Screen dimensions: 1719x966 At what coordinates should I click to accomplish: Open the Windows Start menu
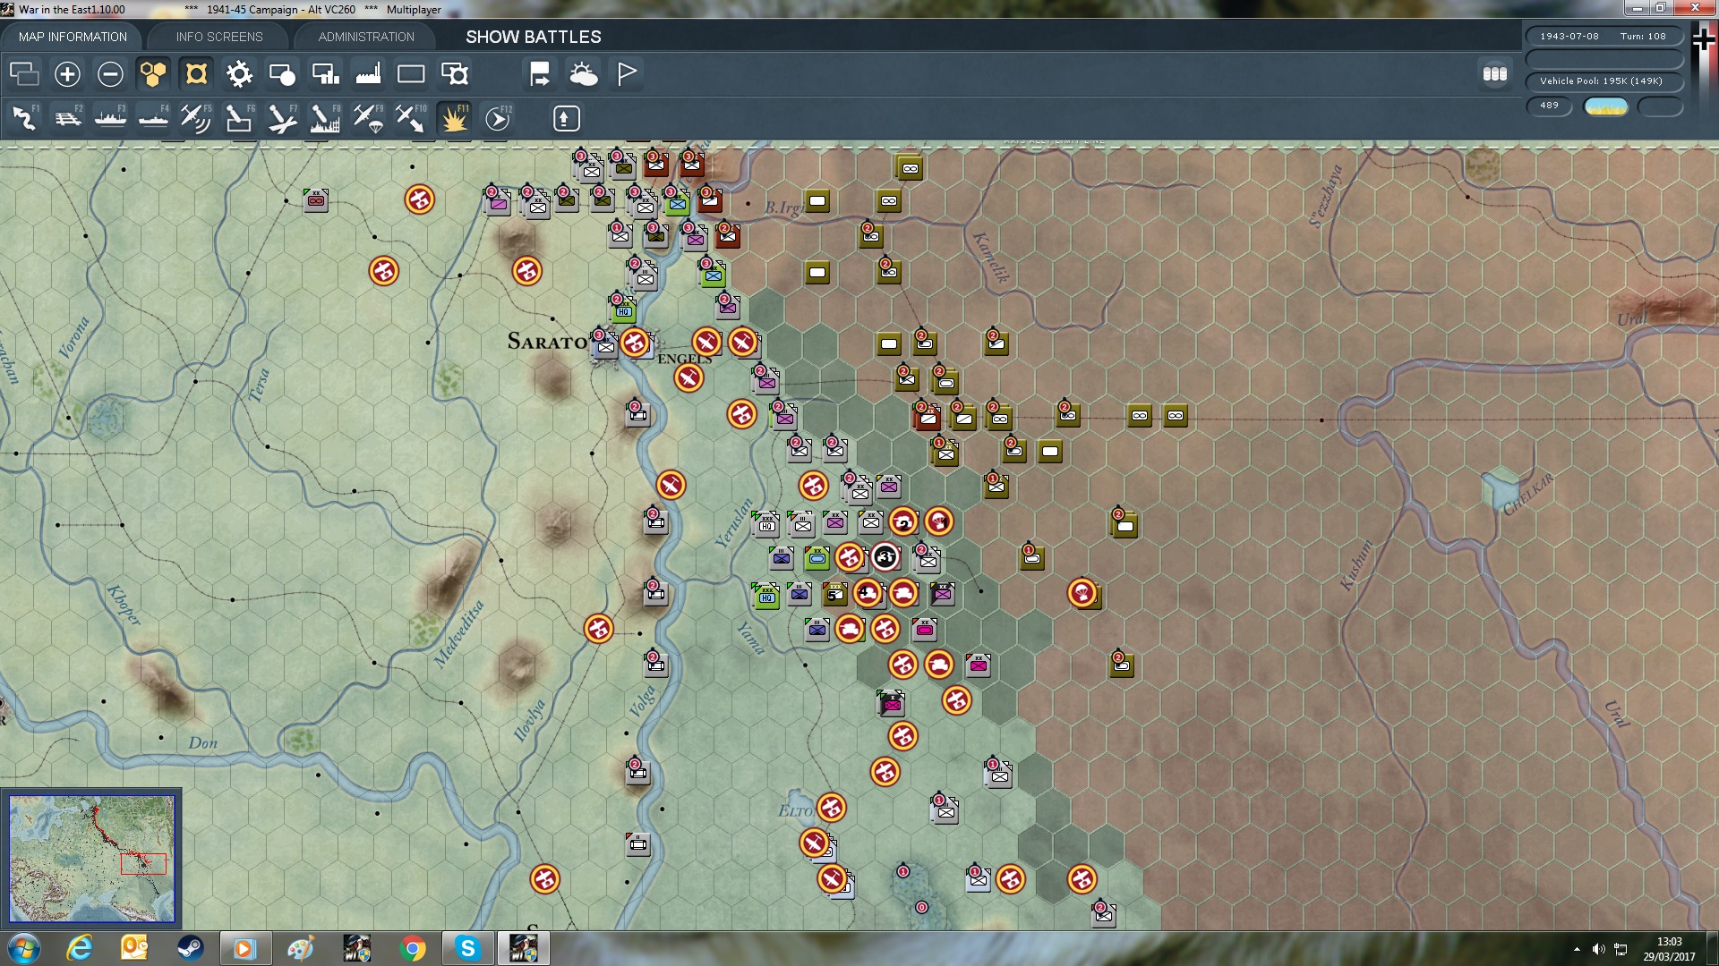pyautogui.click(x=23, y=948)
